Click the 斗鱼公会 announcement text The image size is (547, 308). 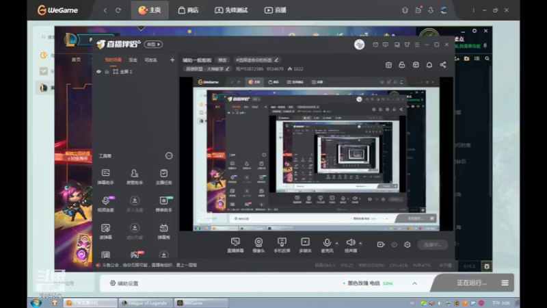[149, 265]
